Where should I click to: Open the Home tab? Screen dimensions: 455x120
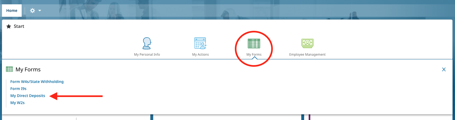point(12,11)
